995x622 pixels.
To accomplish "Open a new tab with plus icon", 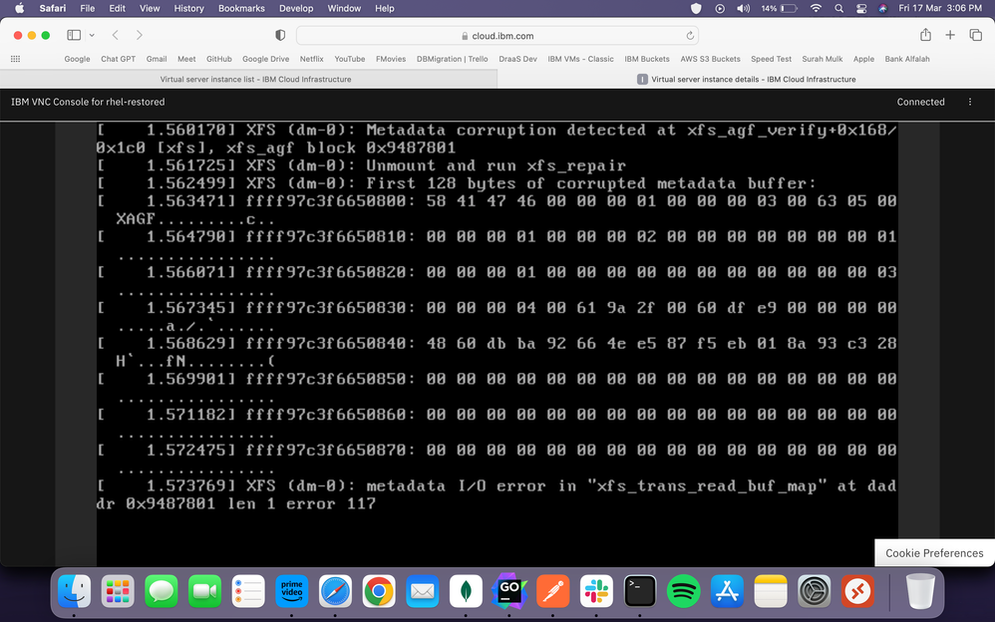I will pyautogui.click(x=950, y=35).
